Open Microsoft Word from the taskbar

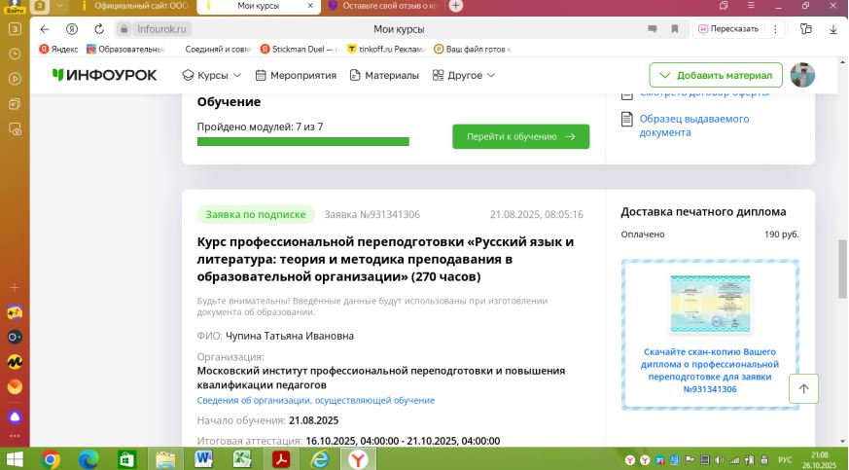[205, 457]
